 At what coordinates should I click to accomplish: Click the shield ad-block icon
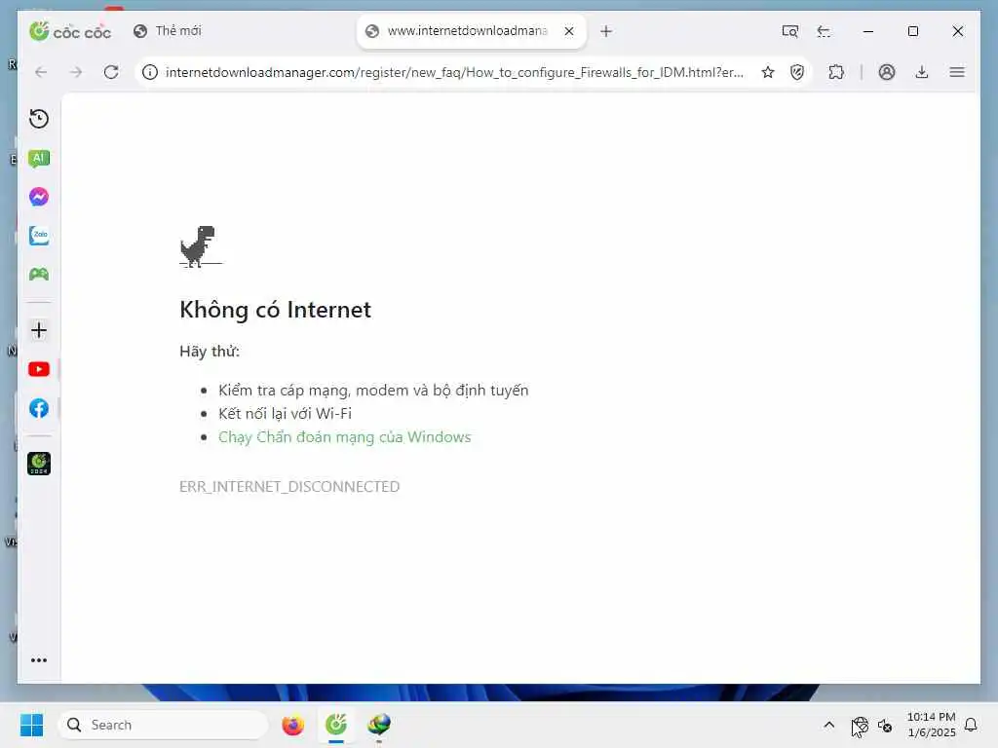[x=797, y=72]
